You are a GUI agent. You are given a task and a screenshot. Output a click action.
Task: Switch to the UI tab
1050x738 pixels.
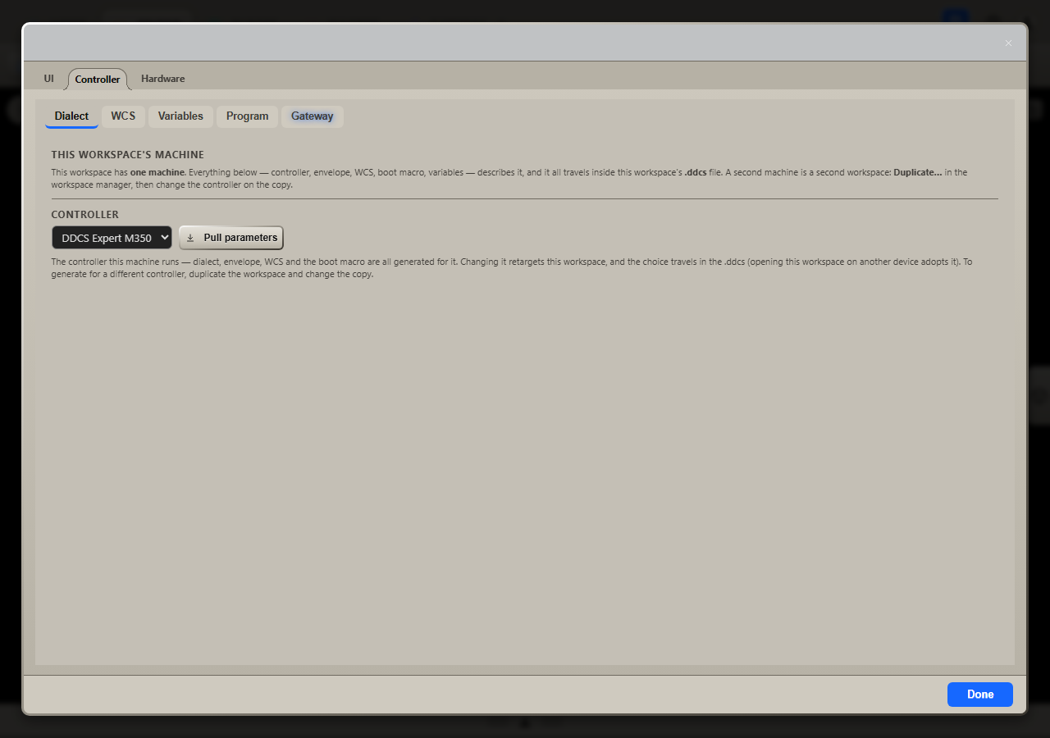pos(49,79)
